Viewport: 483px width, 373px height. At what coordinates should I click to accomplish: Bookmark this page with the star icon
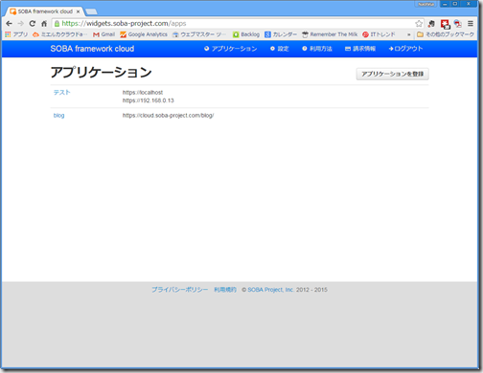click(x=419, y=24)
